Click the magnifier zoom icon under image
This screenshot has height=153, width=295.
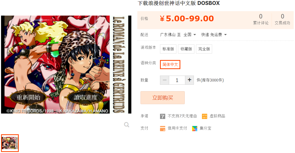pos(127,125)
